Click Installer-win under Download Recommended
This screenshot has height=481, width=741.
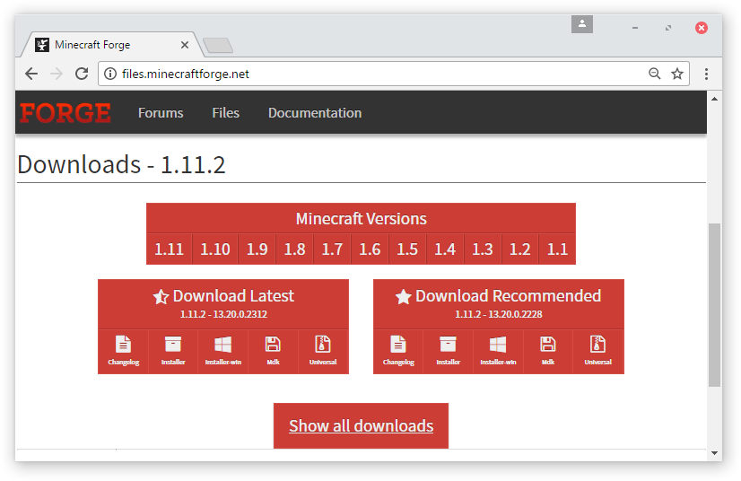[498, 349]
